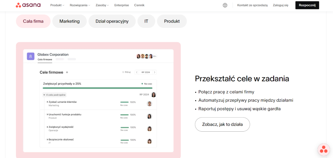The width and height of the screenshot is (333, 158).
Task: Click the Rozpocznij button
Action: [x=307, y=5]
